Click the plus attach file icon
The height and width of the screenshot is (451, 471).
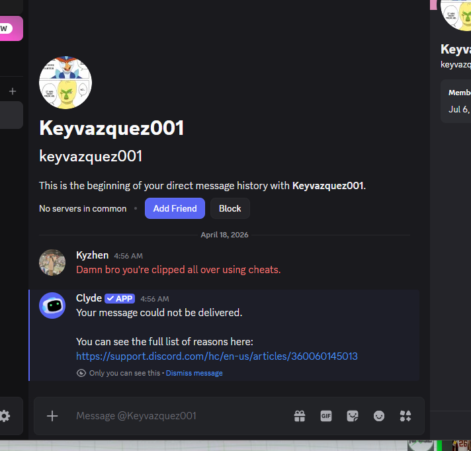point(52,416)
